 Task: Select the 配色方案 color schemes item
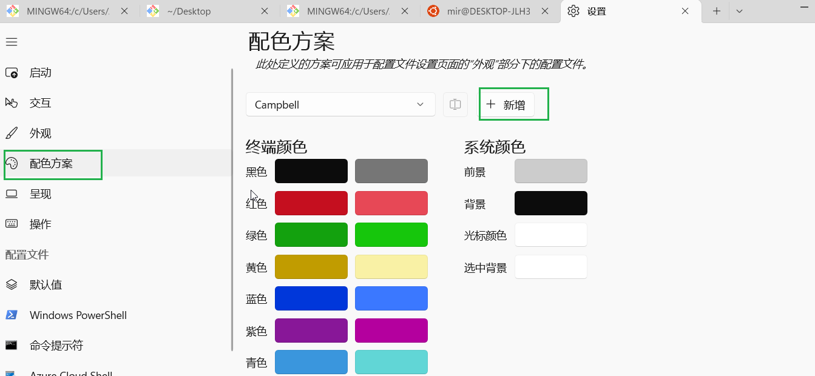(x=52, y=164)
